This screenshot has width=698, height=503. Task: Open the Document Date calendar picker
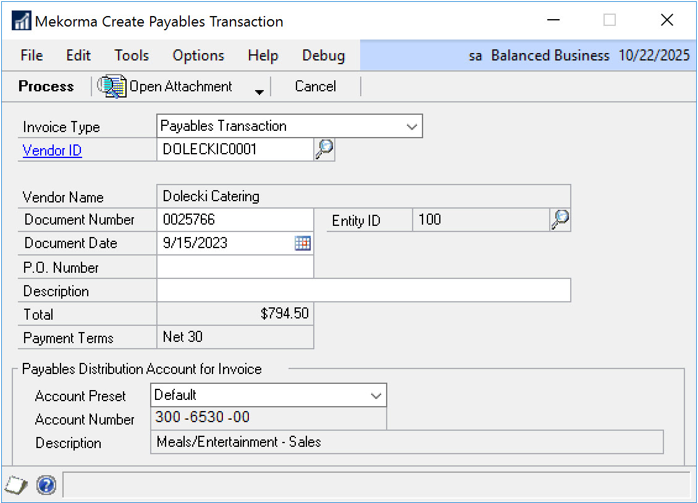click(x=303, y=243)
